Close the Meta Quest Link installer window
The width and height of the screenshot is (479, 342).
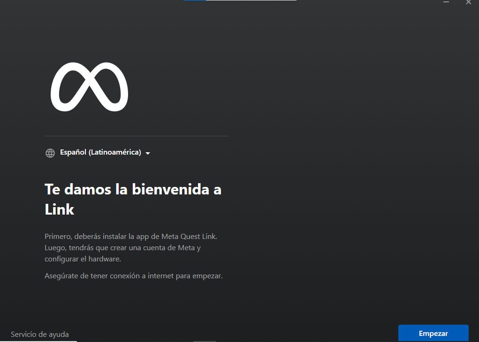[x=468, y=2]
